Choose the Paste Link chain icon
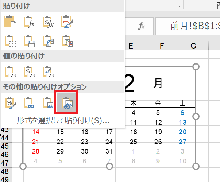220x182 pixels. pos(29,103)
